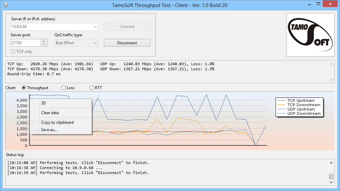Screen dimensions: 340x191
Task: Click the 'UDP Up: 1240.03 Mbps' result text
Action: (126, 64)
